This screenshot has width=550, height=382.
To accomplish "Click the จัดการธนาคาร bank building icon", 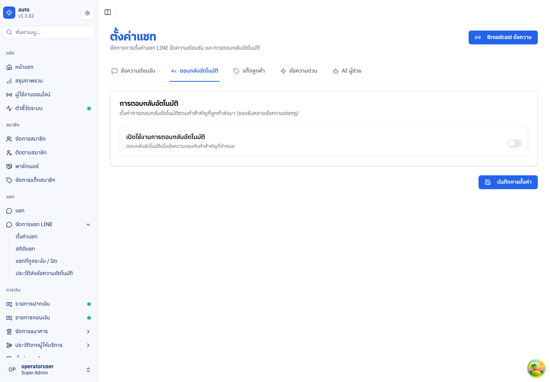I will coord(9,332).
